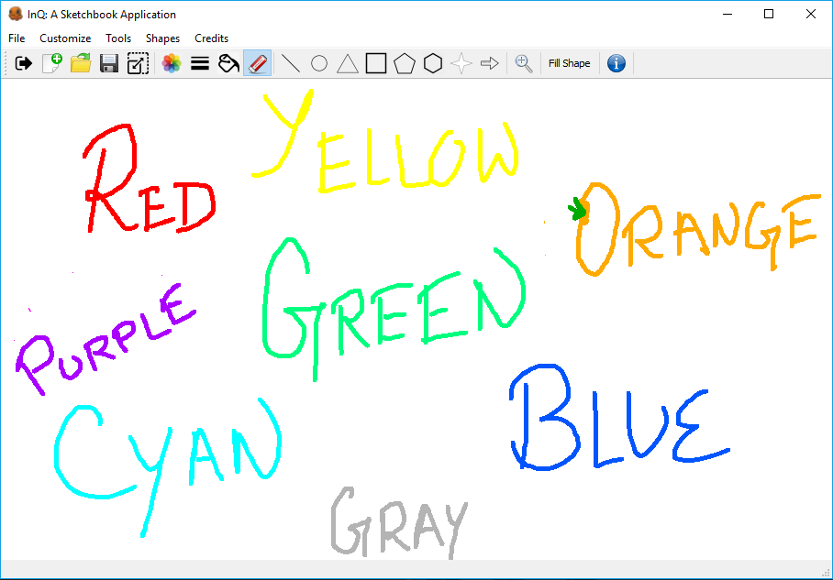Open the Customize menu
Viewport: 833px width, 580px height.
(x=65, y=38)
